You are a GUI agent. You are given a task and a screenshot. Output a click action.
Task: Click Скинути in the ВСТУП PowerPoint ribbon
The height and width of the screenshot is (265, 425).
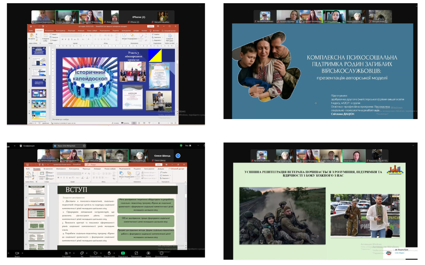click(50, 176)
